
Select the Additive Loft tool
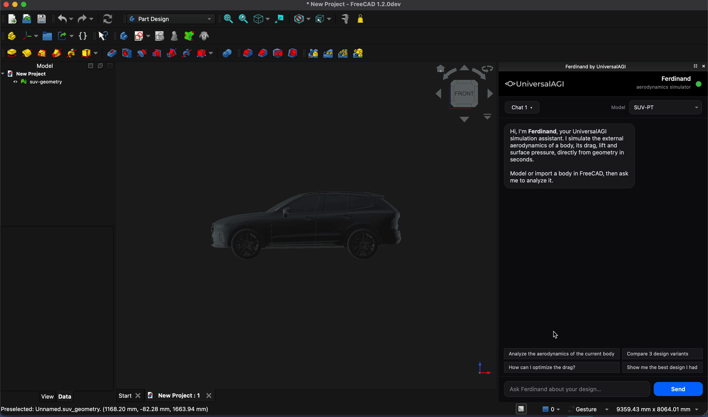click(42, 53)
